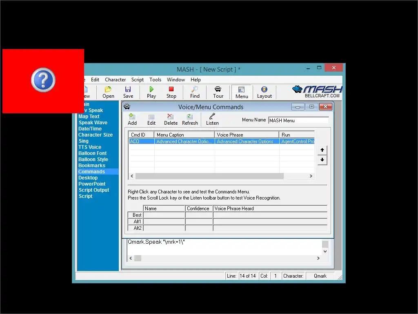
Task: Restore the Voice/Menu Commands child window
Action: tap(311, 107)
